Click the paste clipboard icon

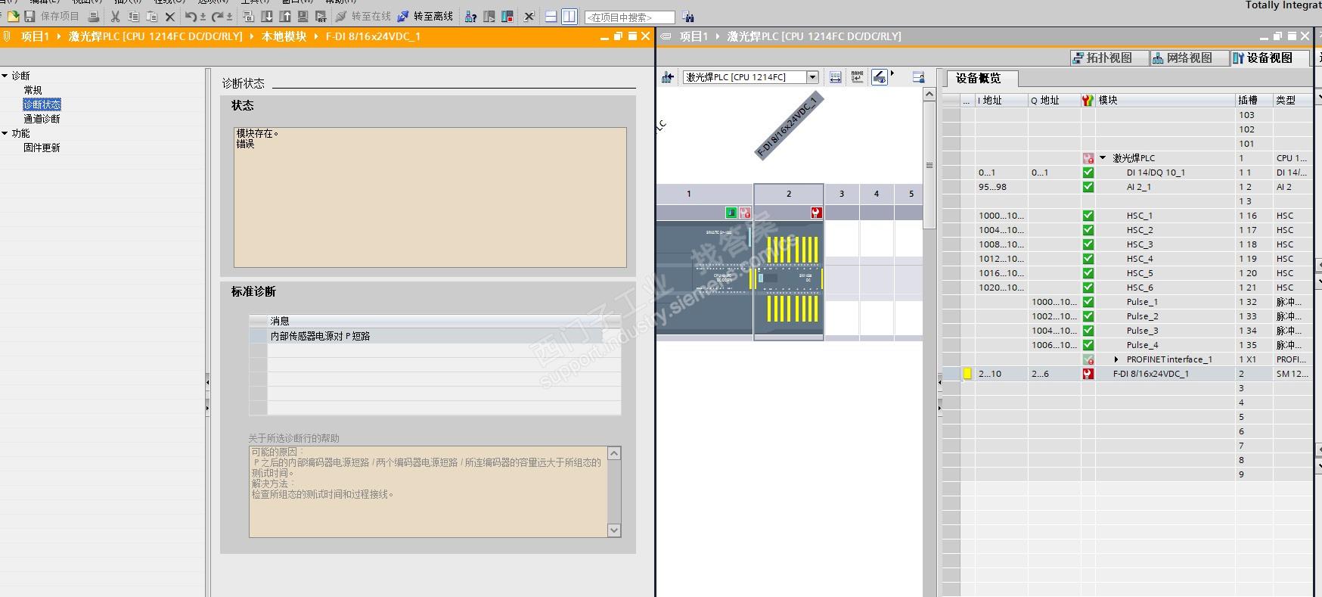click(x=151, y=16)
